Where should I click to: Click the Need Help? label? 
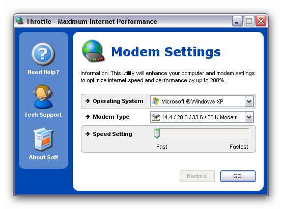tap(43, 72)
